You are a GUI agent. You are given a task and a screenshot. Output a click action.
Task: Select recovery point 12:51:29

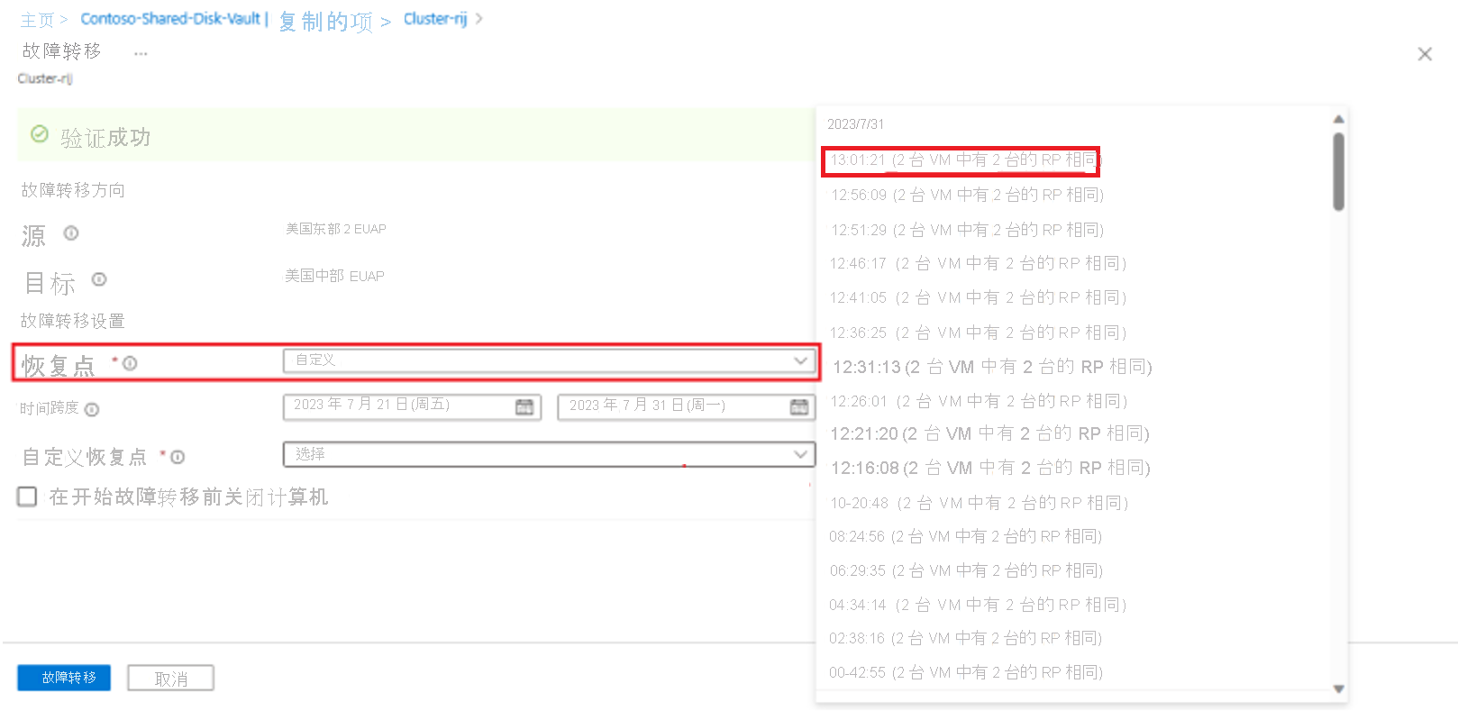coord(966,230)
